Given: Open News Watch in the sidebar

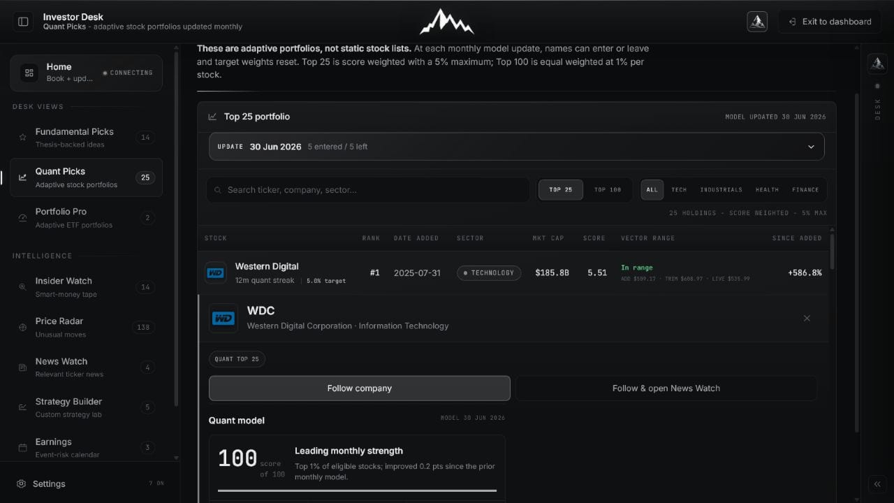Looking at the screenshot, I should [x=86, y=367].
